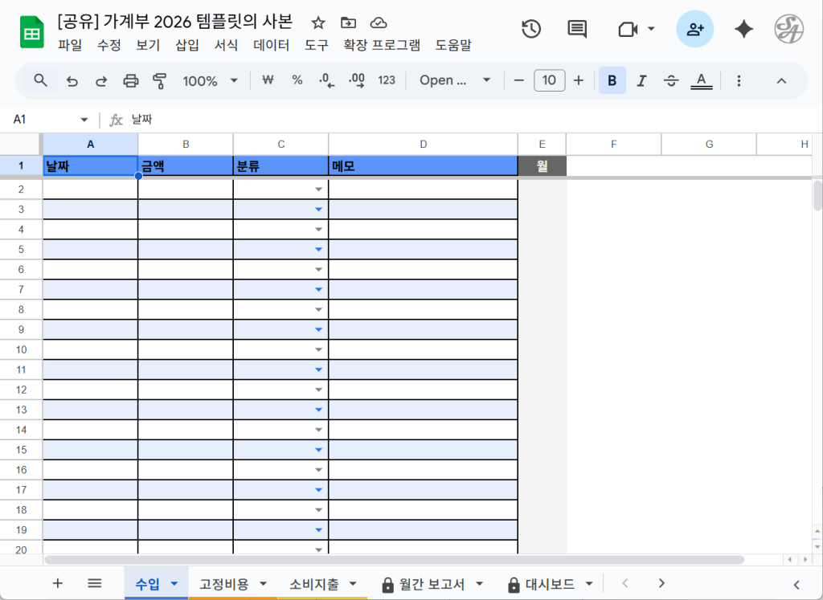
Task: Star this spreadsheet document
Action: 318,22
